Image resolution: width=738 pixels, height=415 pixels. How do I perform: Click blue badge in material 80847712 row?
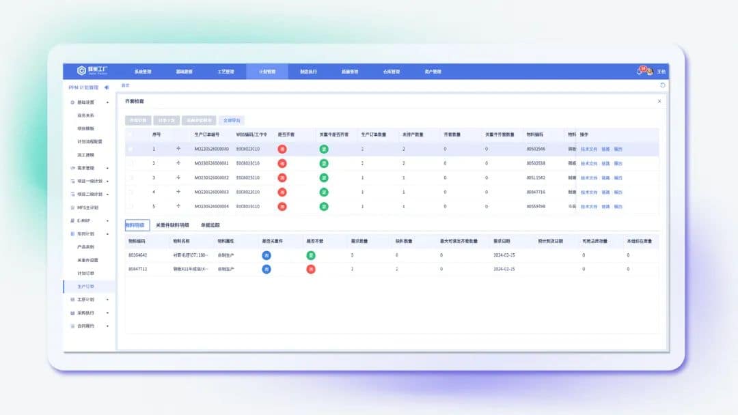[x=266, y=270]
